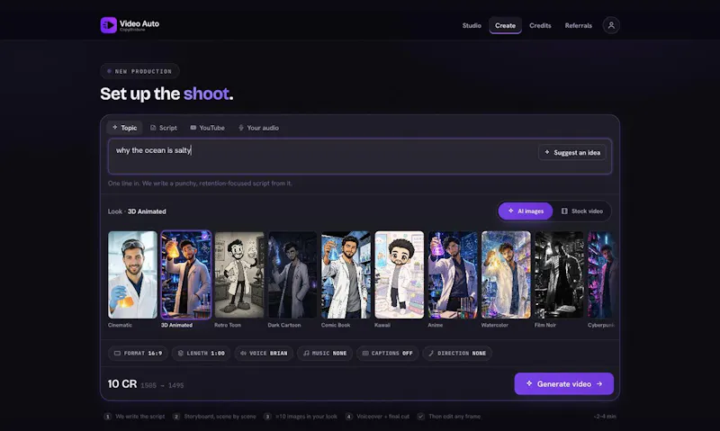Open the Voice Brian setting

pyautogui.click(x=264, y=353)
